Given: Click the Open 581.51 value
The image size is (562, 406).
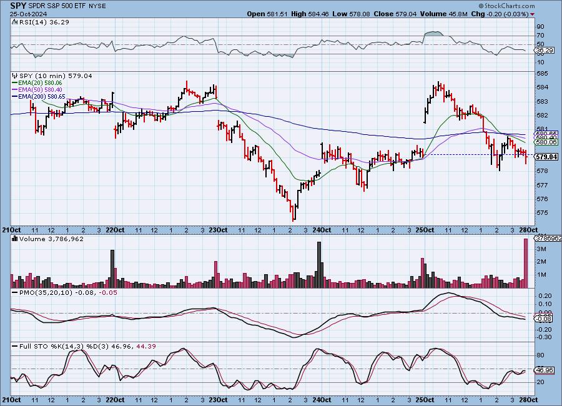Looking at the screenshot, I should (x=267, y=14).
